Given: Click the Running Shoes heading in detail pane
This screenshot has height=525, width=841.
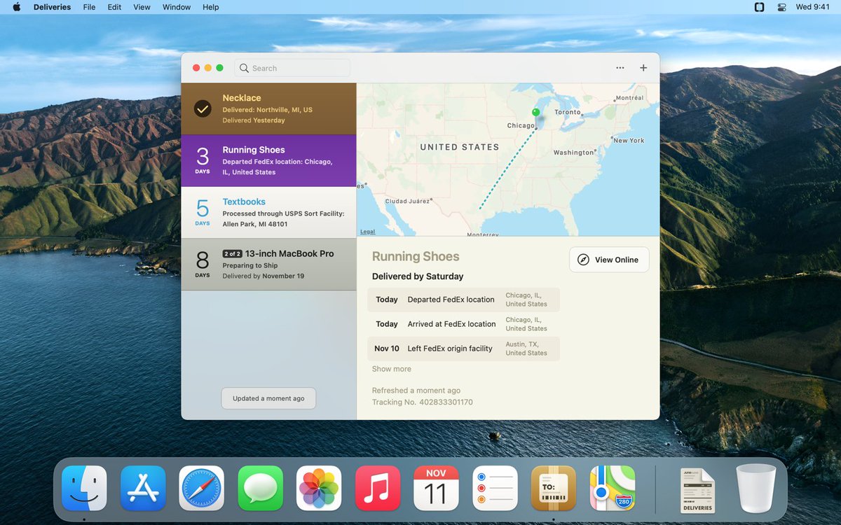Looking at the screenshot, I should (416, 257).
